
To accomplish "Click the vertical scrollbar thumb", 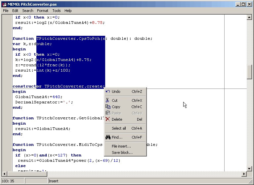I will click(249, 72).
